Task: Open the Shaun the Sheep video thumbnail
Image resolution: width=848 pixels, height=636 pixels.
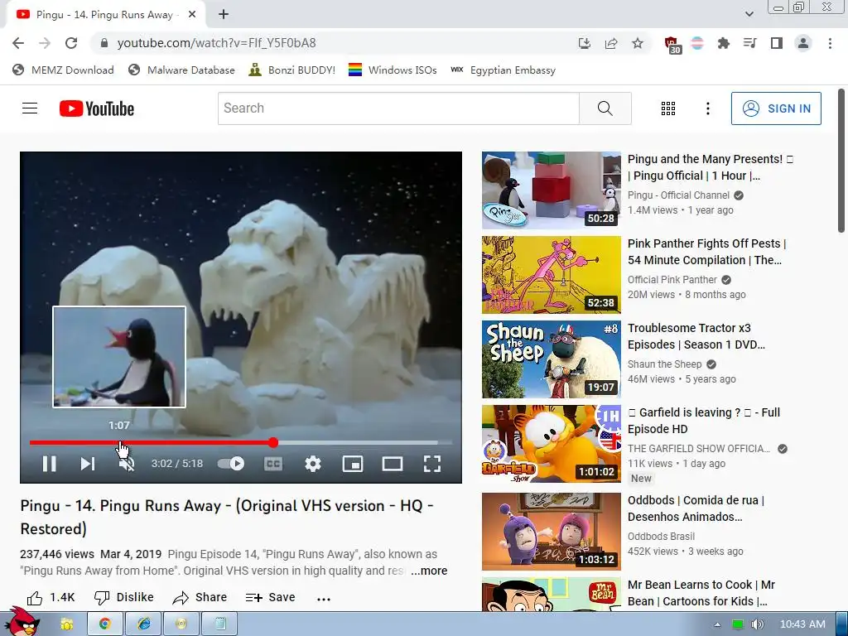Action: tap(551, 359)
